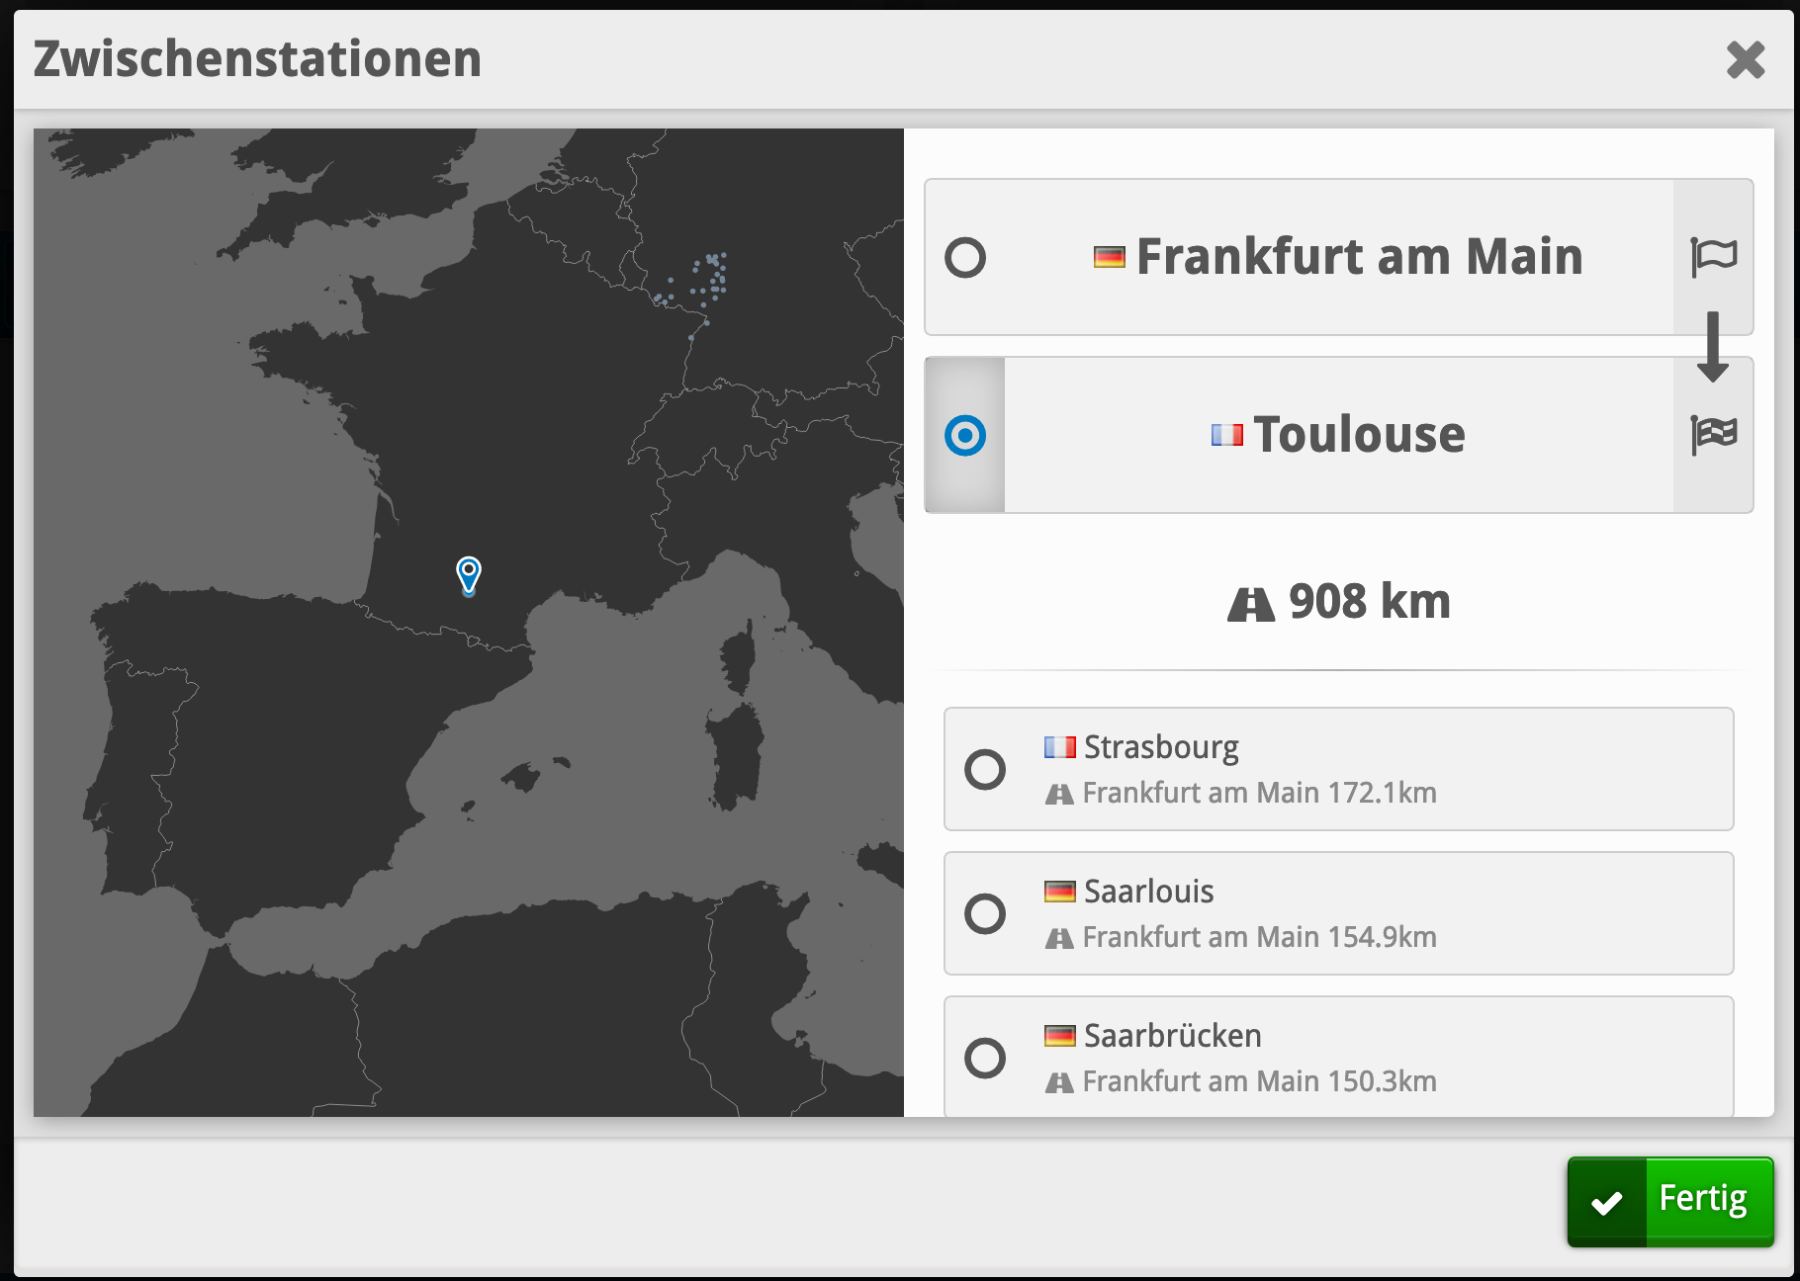Choose Saarbrücken radio button as waypoint
Screen dimensions: 1800x1281
pos(985,1058)
